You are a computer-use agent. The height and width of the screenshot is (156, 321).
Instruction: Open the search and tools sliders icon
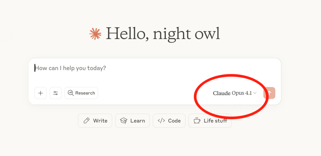56,93
